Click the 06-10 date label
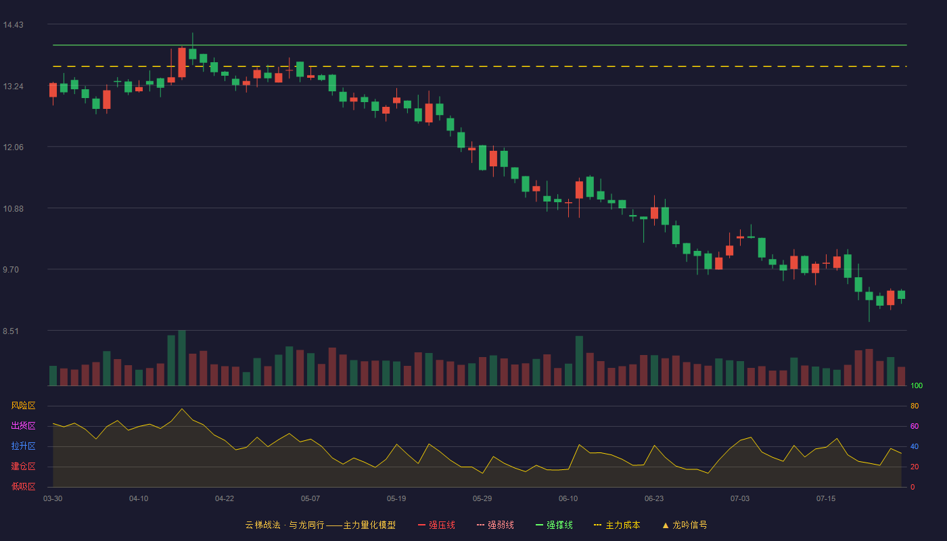The width and height of the screenshot is (947, 541). click(568, 498)
